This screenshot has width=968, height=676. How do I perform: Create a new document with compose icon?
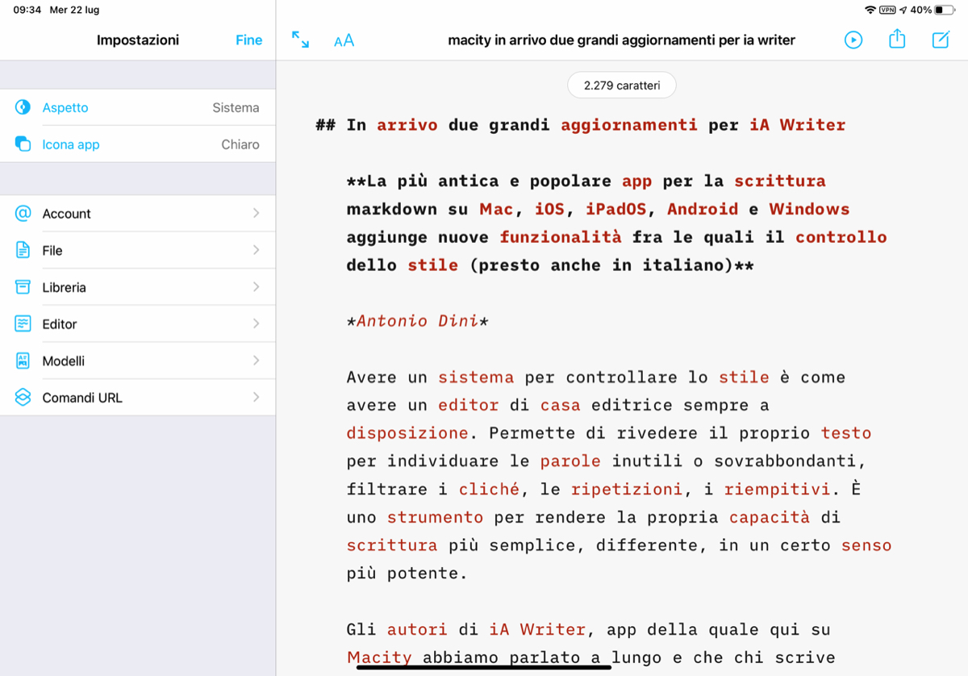click(x=941, y=40)
